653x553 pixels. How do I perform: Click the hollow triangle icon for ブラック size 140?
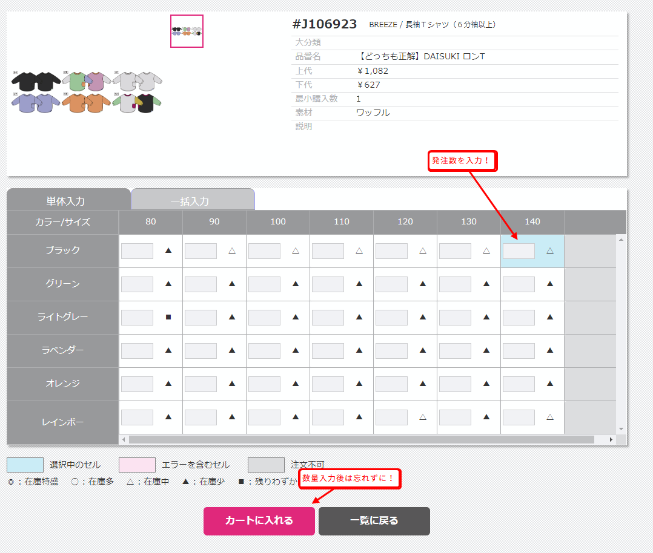coord(550,250)
